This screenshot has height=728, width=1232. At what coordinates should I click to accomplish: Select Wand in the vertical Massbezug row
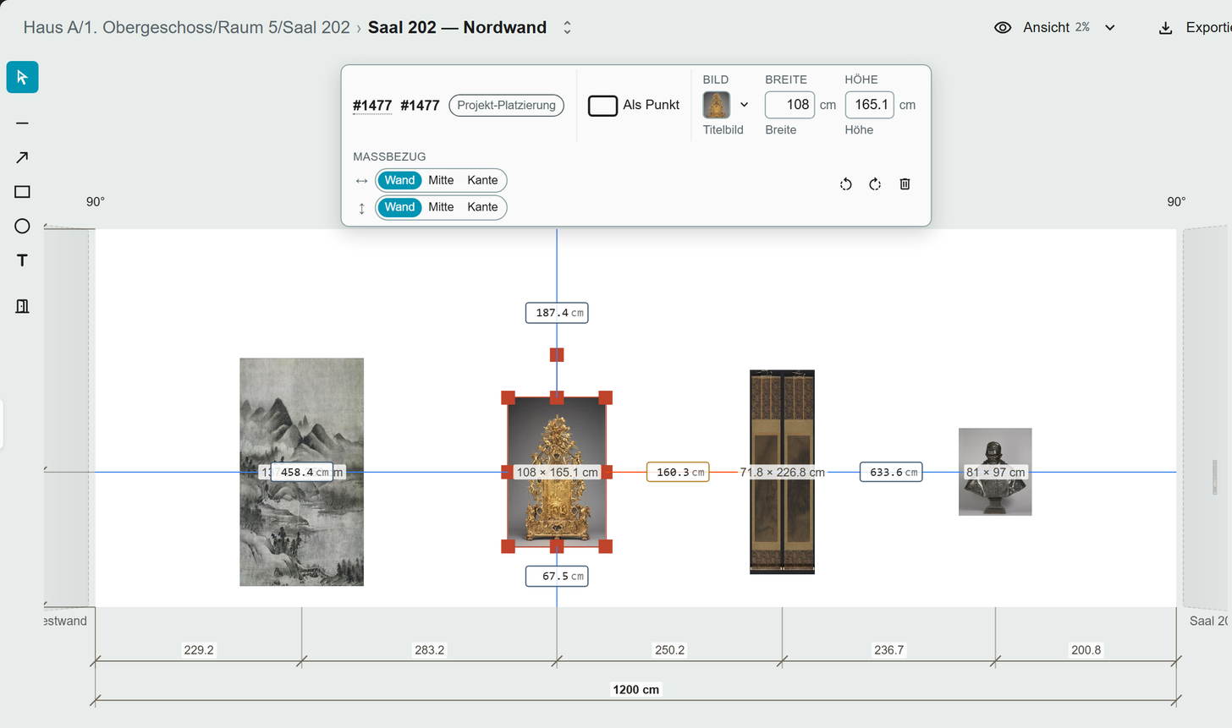coord(399,207)
